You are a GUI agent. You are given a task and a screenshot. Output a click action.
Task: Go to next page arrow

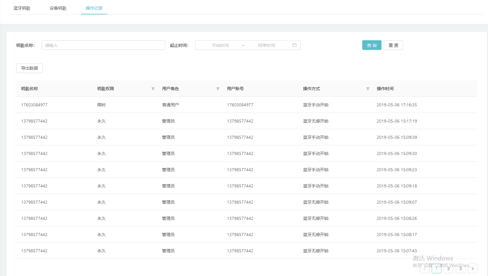point(473,268)
